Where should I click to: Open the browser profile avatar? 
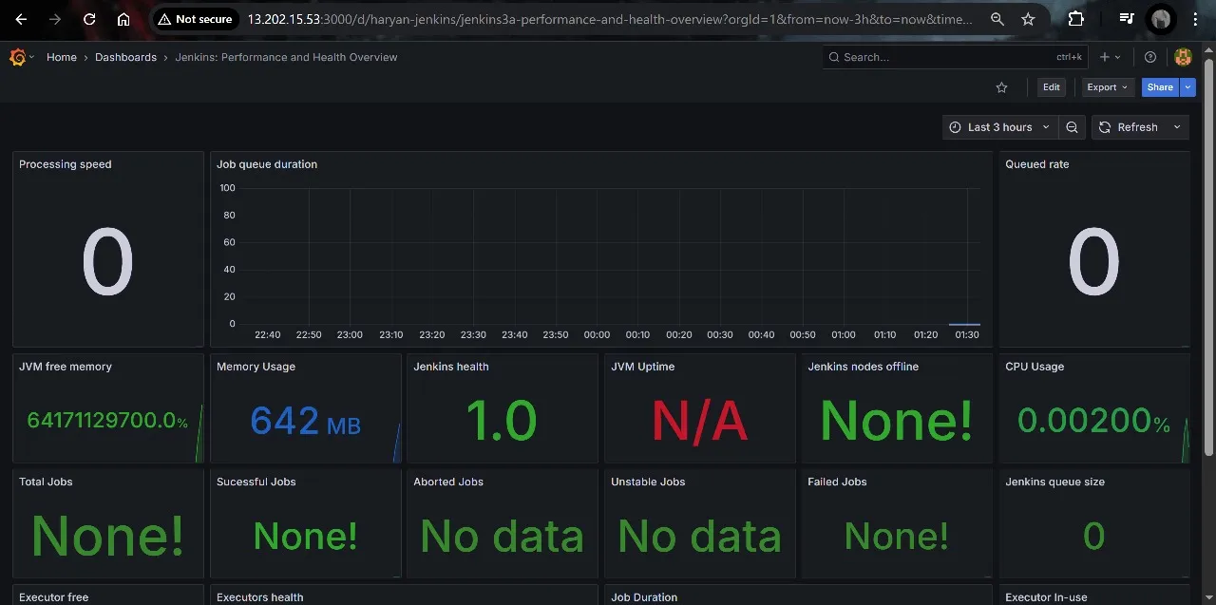point(1161,19)
